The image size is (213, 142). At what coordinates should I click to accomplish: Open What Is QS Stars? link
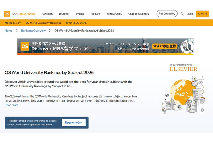tap(77, 23)
